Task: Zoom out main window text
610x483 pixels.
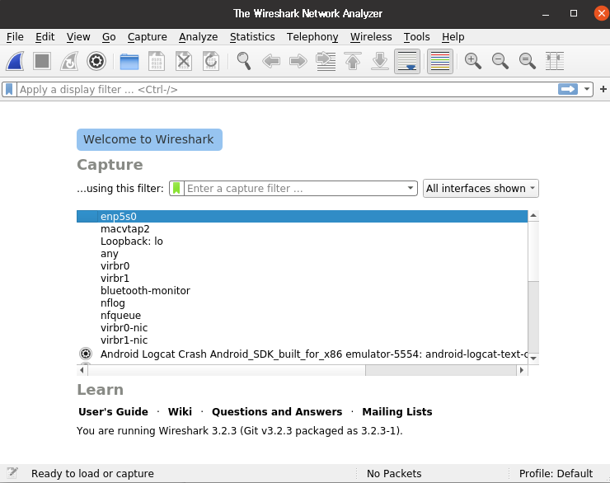Action: (500, 61)
